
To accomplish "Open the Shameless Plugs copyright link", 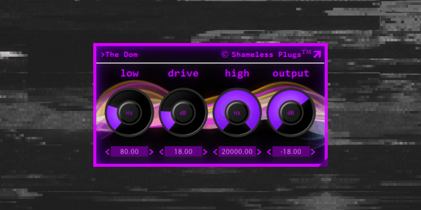I will coord(266,54).
